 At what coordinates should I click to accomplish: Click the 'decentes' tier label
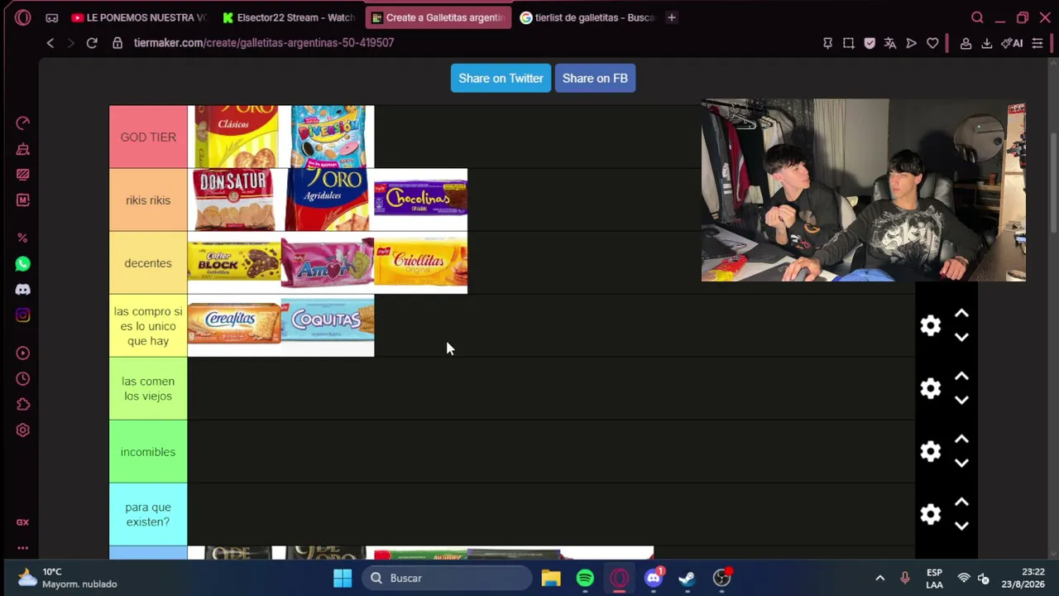pyautogui.click(x=148, y=262)
